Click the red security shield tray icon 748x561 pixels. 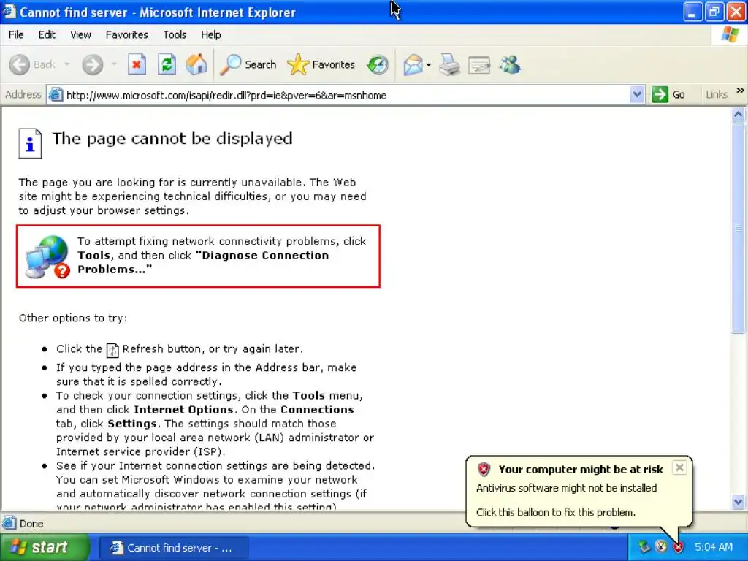(678, 546)
